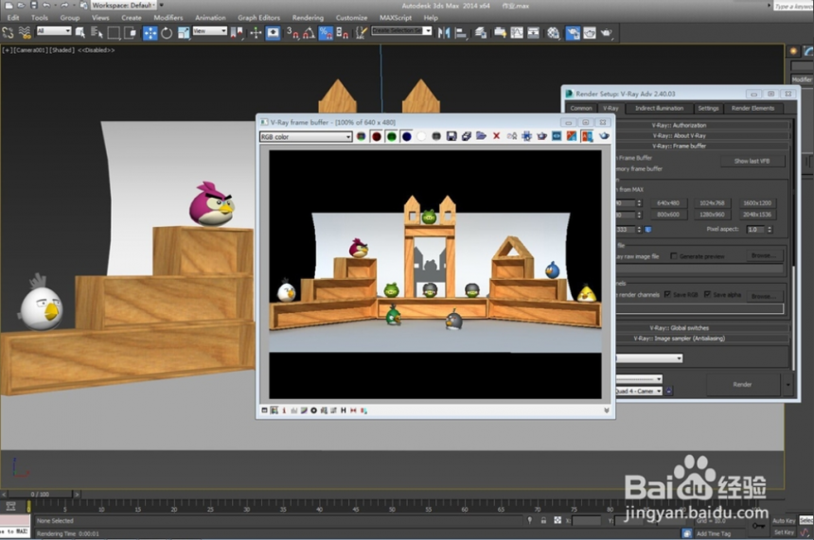Click the Select Object arrow tool
This screenshot has height=540, width=814.
tap(80, 33)
